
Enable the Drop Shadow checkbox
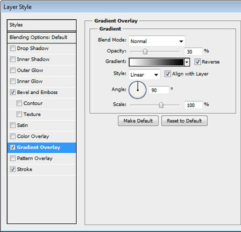(13, 48)
